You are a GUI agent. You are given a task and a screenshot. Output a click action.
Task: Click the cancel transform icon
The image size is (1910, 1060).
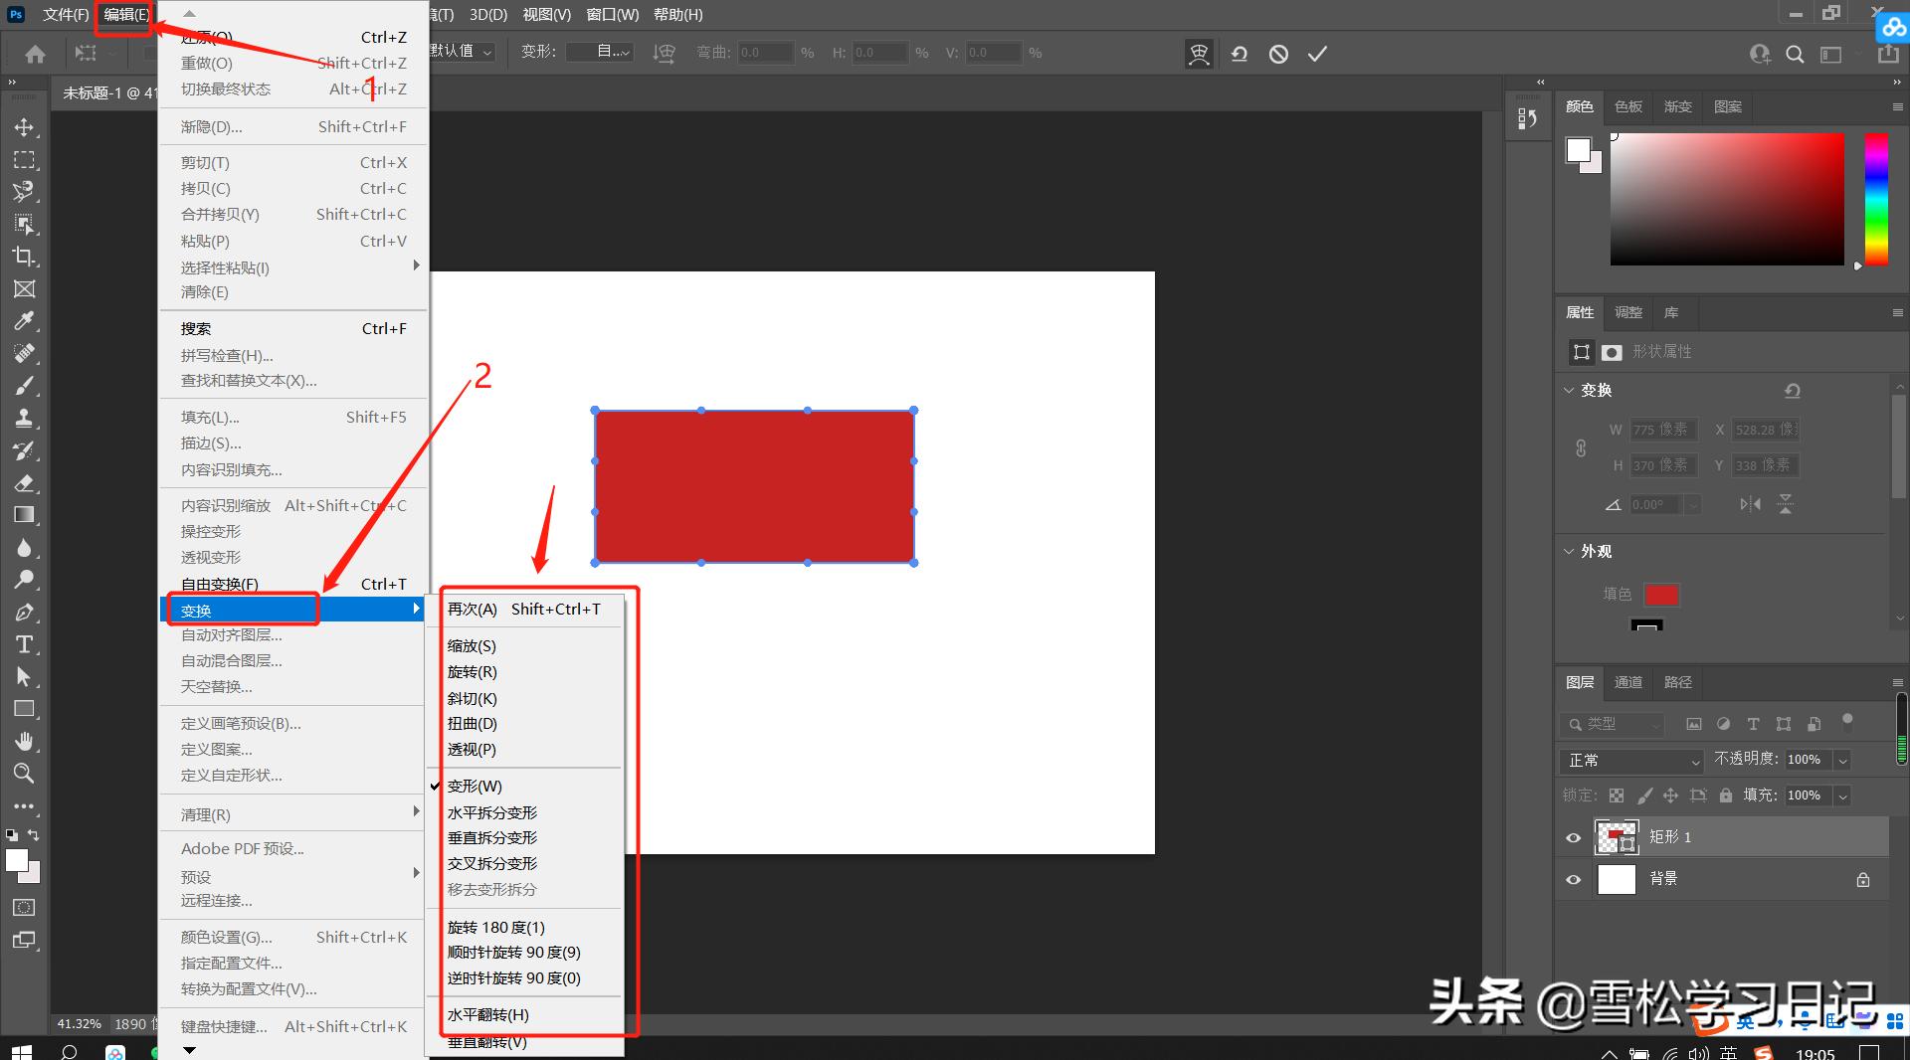click(x=1278, y=54)
